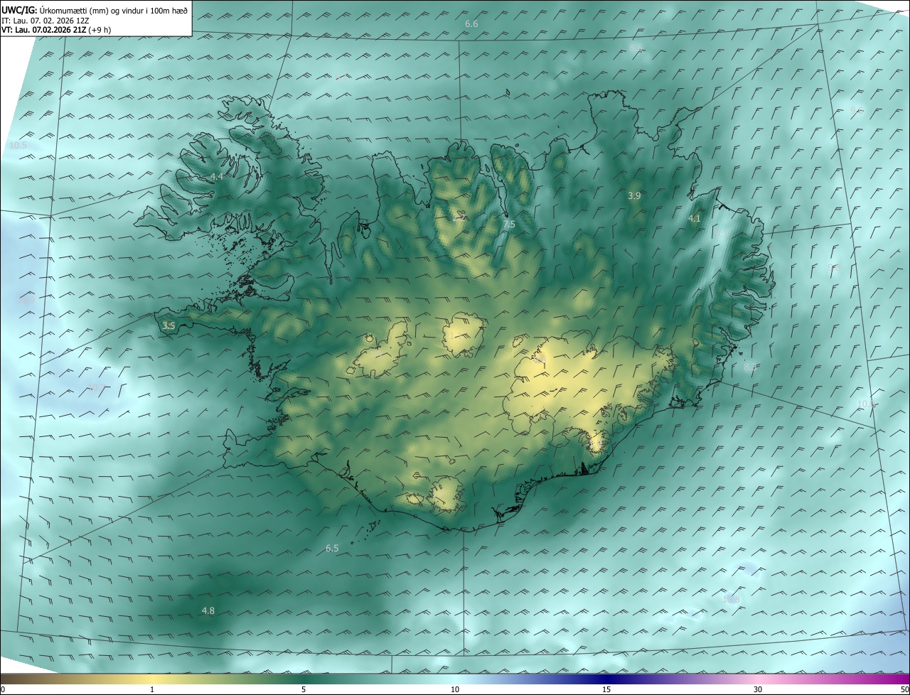Click the 0 tick label on the colour scale
This screenshot has height=695, width=910.
[3, 689]
